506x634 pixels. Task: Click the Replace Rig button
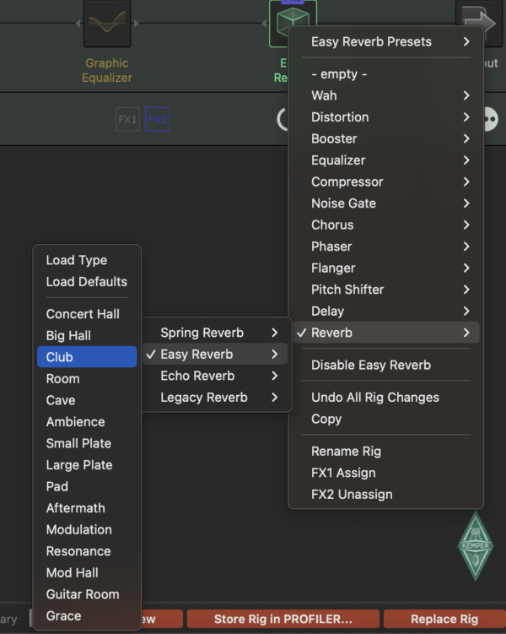(x=444, y=619)
